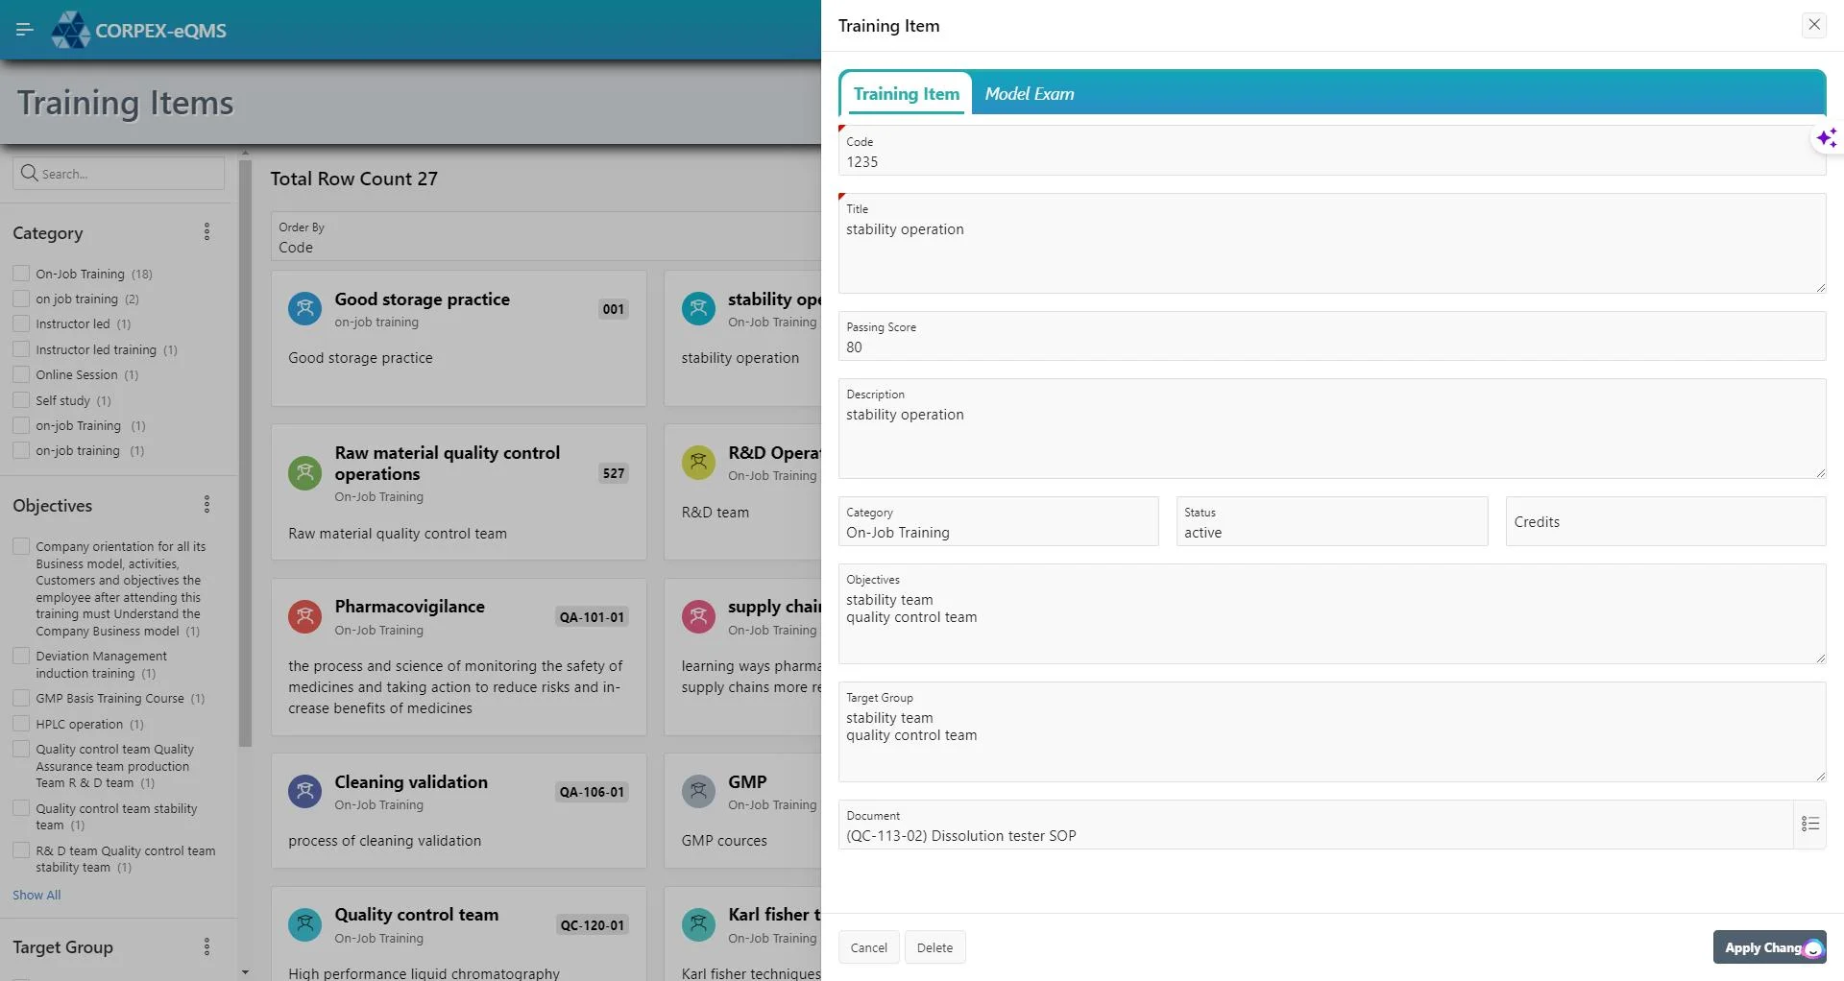Enable the Self study filter
The width and height of the screenshot is (1844, 981).
[x=20, y=399]
